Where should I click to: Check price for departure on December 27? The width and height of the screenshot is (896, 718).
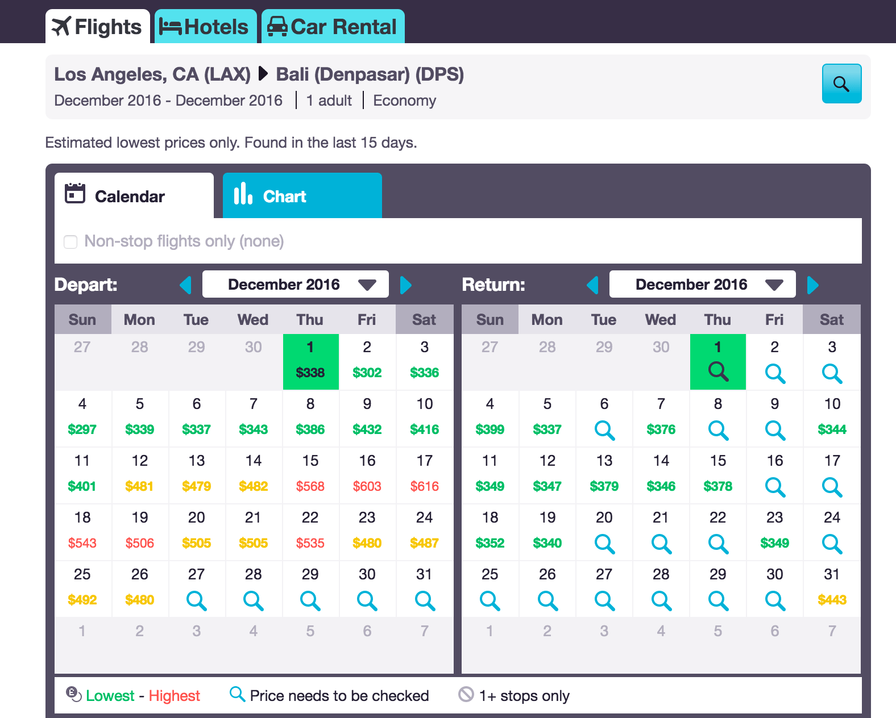click(196, 599)
